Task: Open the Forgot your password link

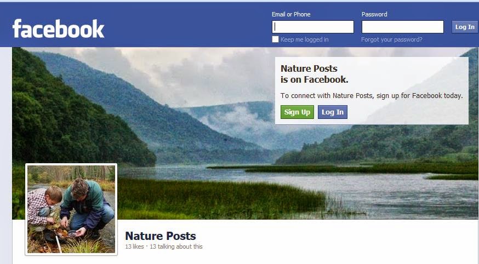Action: [x=392, y=39]
